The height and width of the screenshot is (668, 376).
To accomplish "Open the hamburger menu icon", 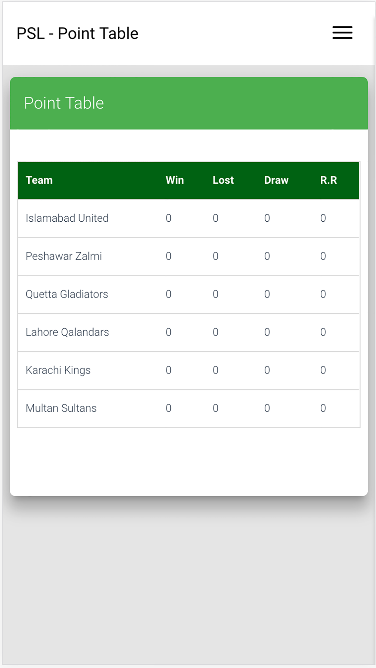I will (x=342, y=33).
